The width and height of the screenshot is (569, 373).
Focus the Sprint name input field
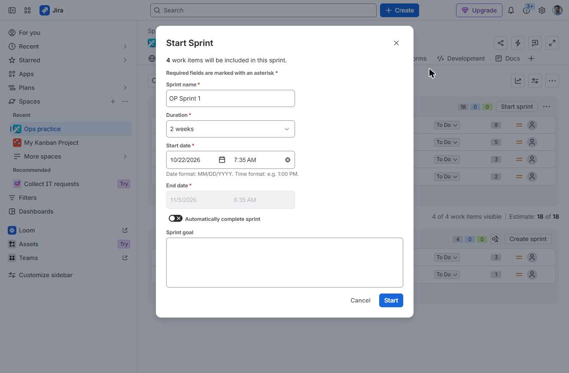231,98
